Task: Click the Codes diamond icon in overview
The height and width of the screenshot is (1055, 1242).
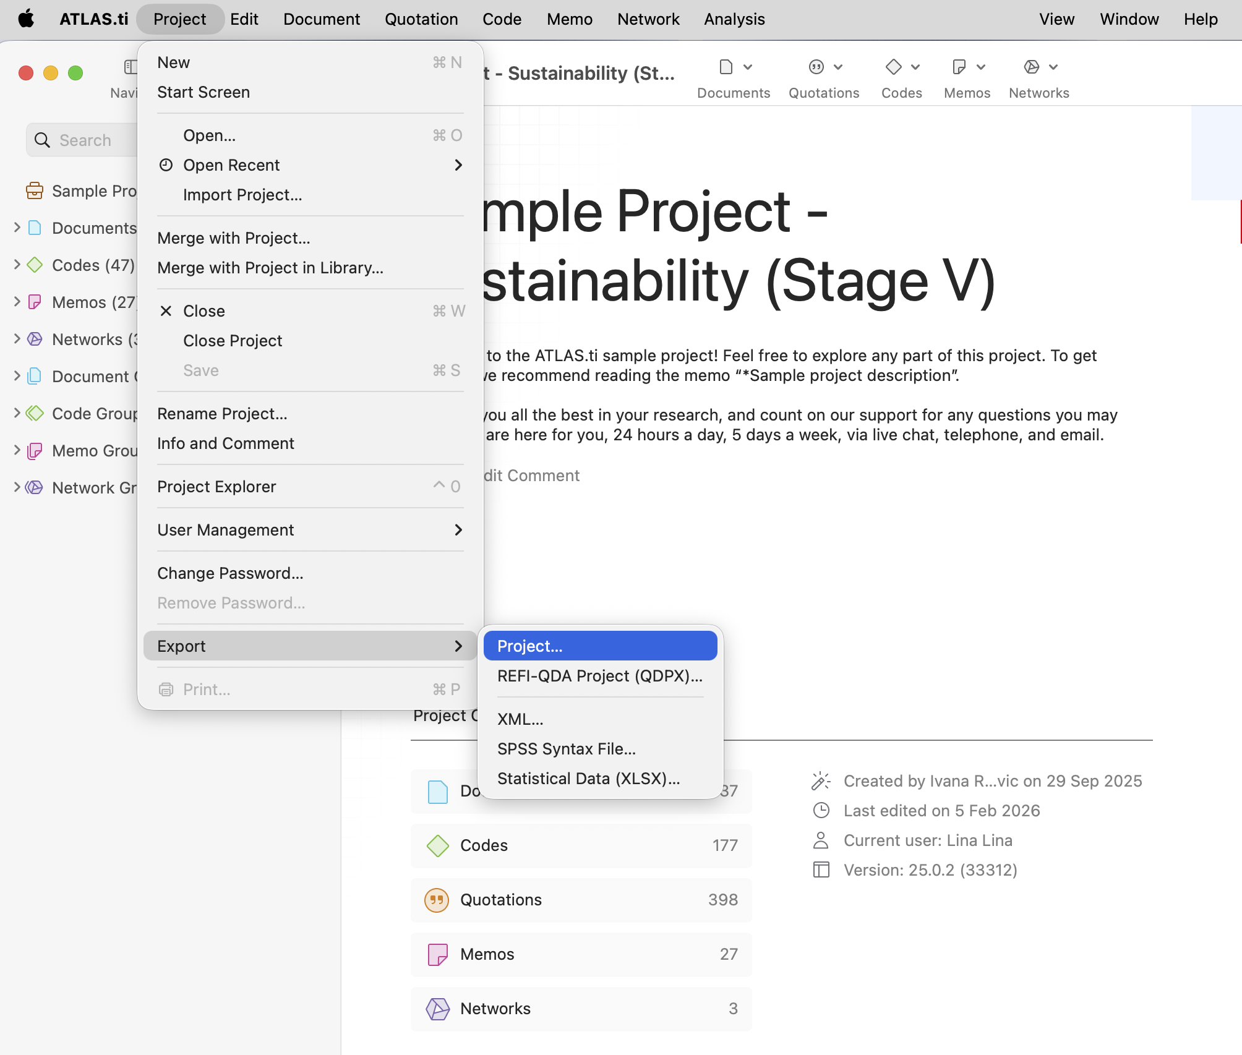Action: pos(438,845)
